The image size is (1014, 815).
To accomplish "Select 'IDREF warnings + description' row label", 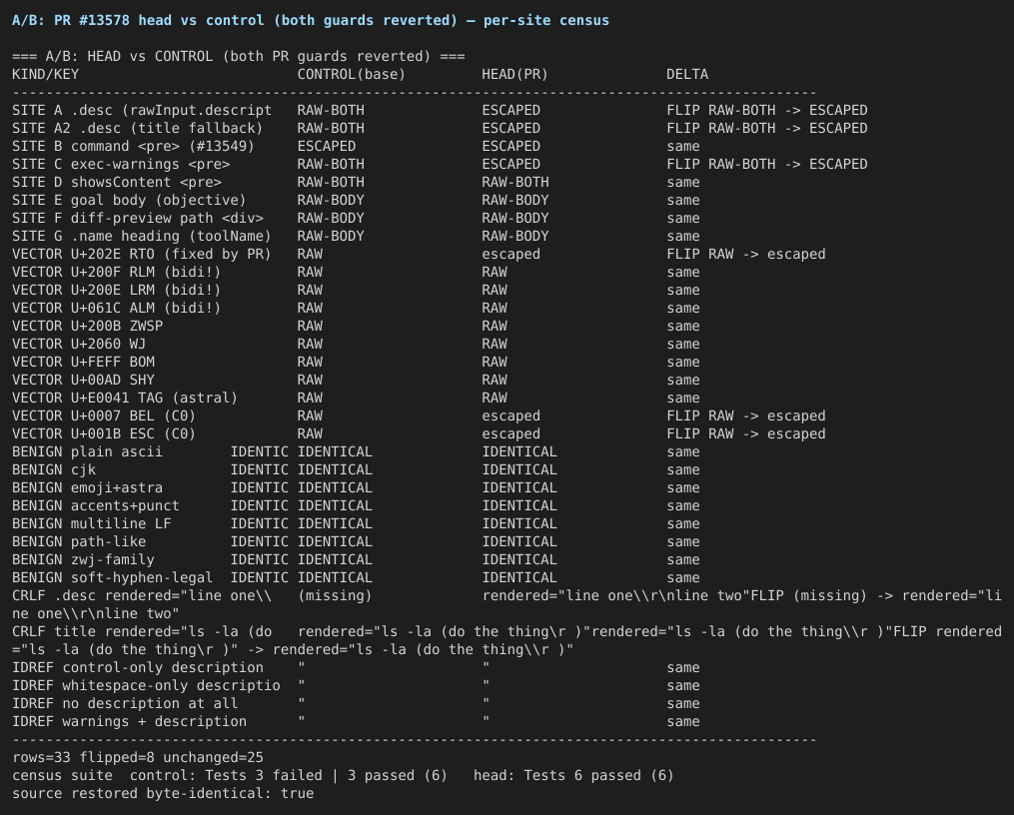I will pyautogui.click(x=129, y=723).
